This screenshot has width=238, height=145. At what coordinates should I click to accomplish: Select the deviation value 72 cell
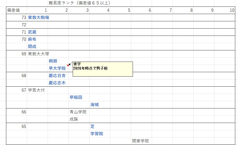[x=17, y=25]
